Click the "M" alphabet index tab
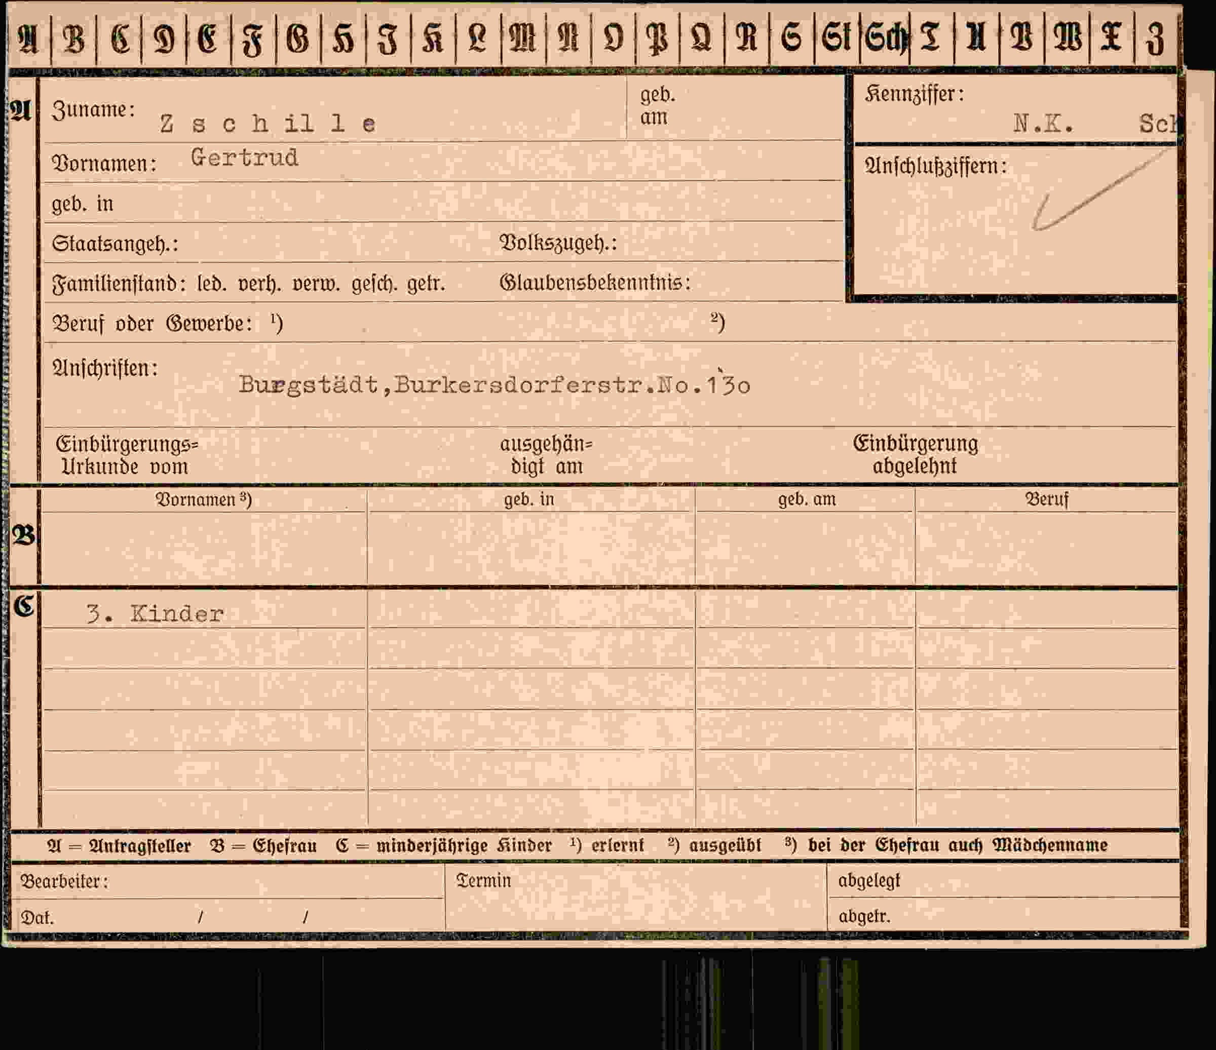Viewport: 1216px width, 1050px height. click(523, 38)
